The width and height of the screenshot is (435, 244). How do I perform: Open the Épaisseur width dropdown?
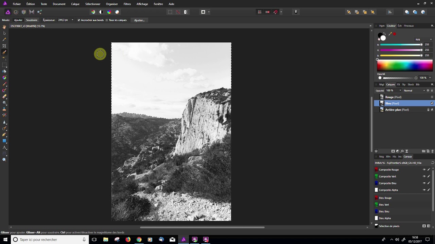[72, 20]
